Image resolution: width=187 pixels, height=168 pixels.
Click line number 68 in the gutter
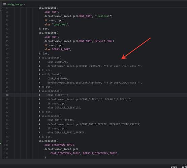click(7, 12)
